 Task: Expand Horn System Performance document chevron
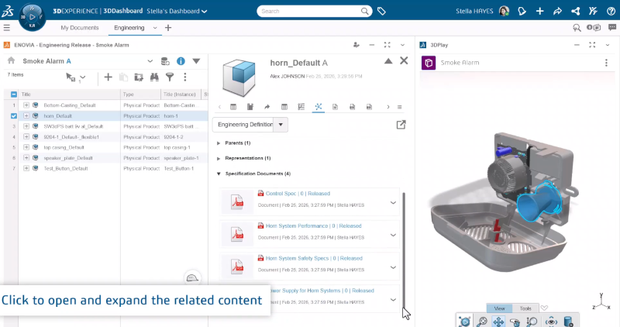tap(393, 235)
